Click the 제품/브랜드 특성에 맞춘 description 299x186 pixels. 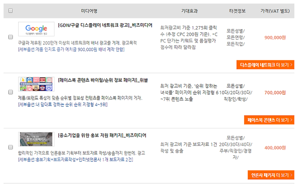(80, 98)
